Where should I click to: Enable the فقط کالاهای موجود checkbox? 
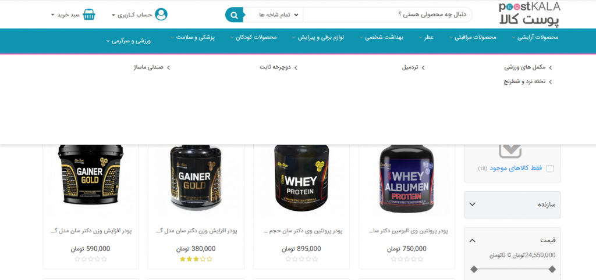pyautogui.click(x=549, y=168)
